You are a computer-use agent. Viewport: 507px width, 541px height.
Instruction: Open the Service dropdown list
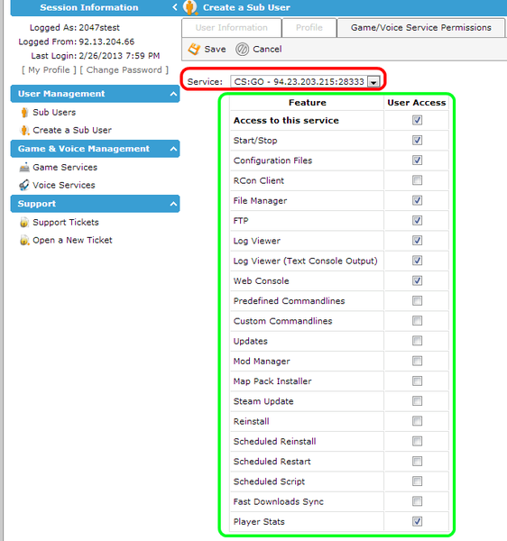pos(373,82)
